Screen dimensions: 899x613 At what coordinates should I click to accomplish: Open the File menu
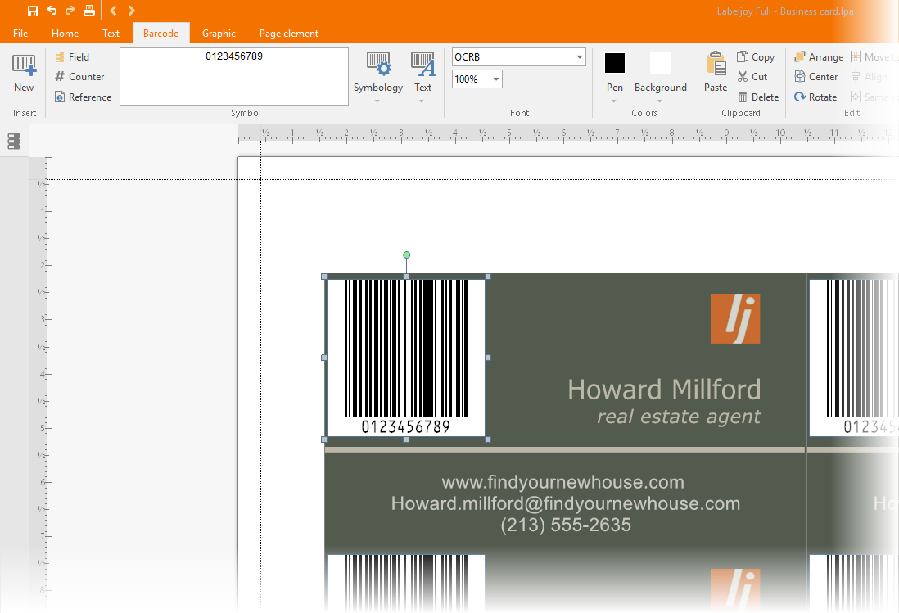coord(20,34)
